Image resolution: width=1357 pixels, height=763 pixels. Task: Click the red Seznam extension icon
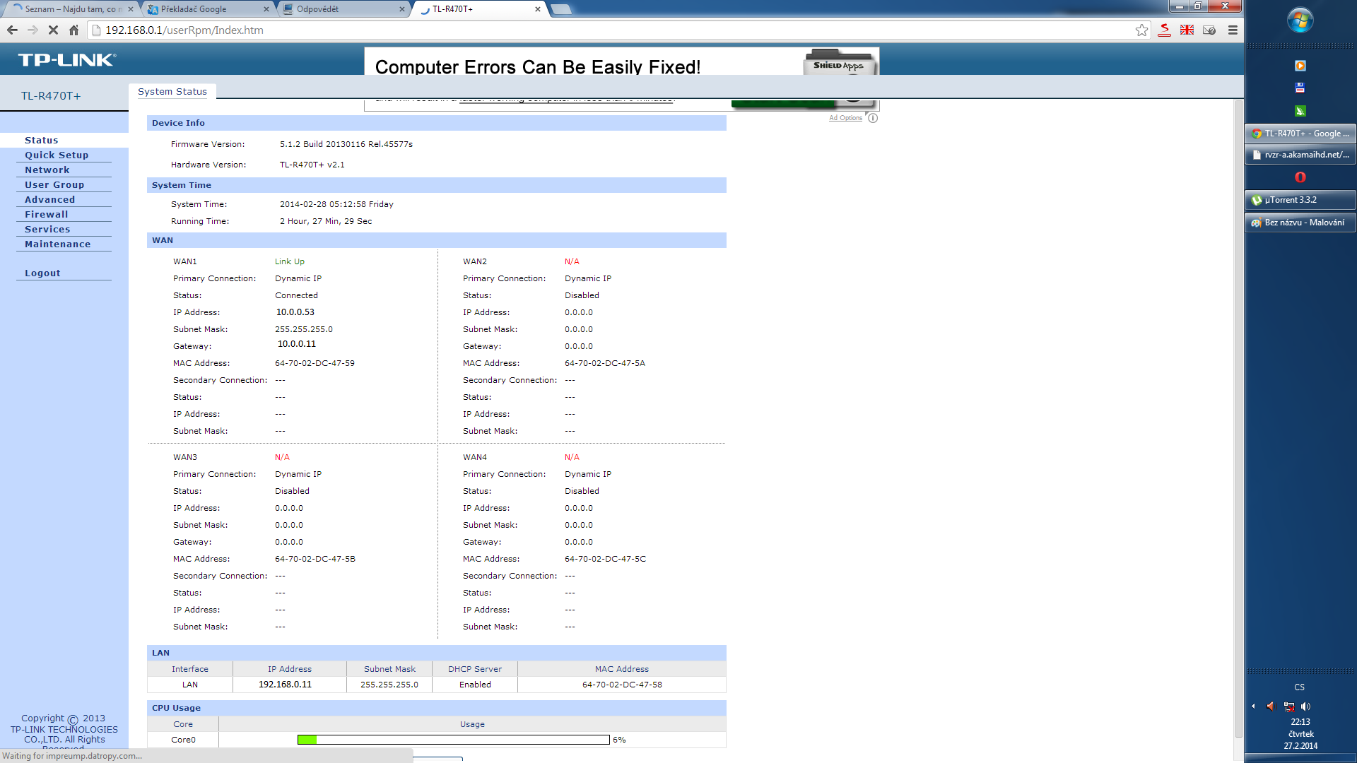pyautogui.click(x=1164, y=30)
